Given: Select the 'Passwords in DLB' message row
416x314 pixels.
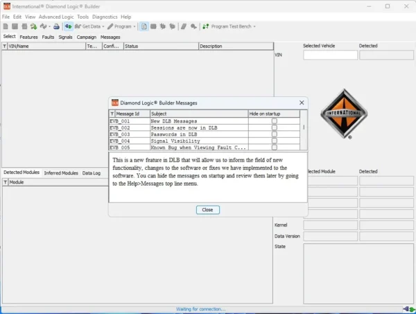Looking at the screenshot, I should (205, 134).
